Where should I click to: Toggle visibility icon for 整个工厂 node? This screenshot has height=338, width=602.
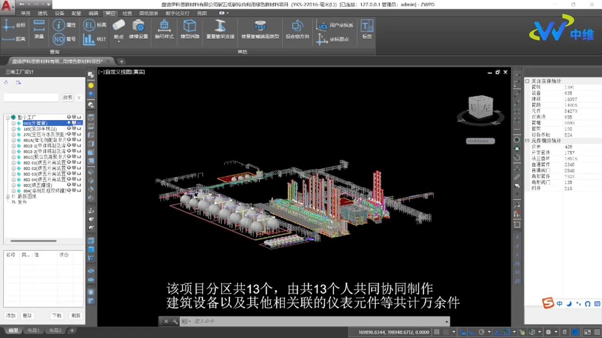(x=69, y=117)
